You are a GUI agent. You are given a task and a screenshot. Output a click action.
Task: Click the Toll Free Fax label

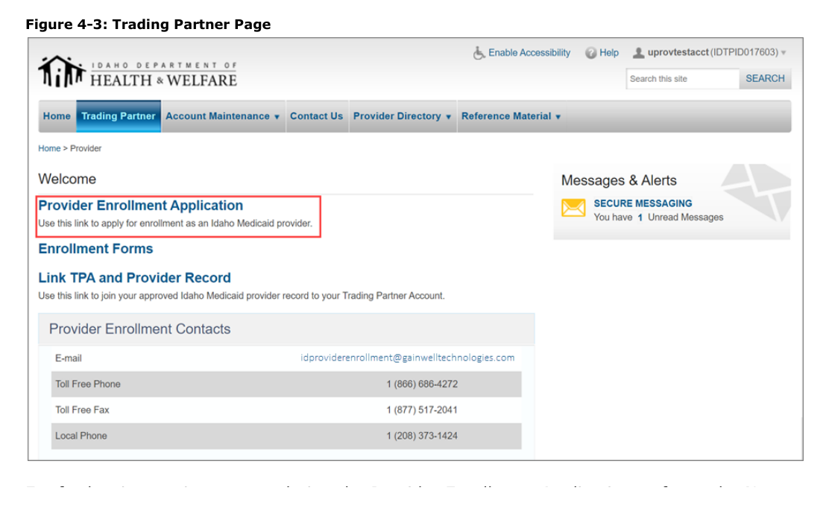click(x=82, y=410)
